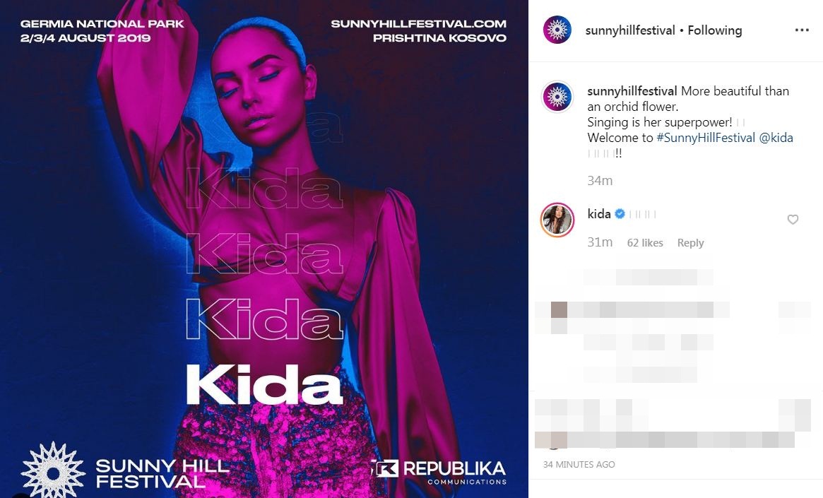This screenshot has width=823, height=498.
Task: Click the 31m timestamp under kida's comment
Action: (x=600, y=242)
